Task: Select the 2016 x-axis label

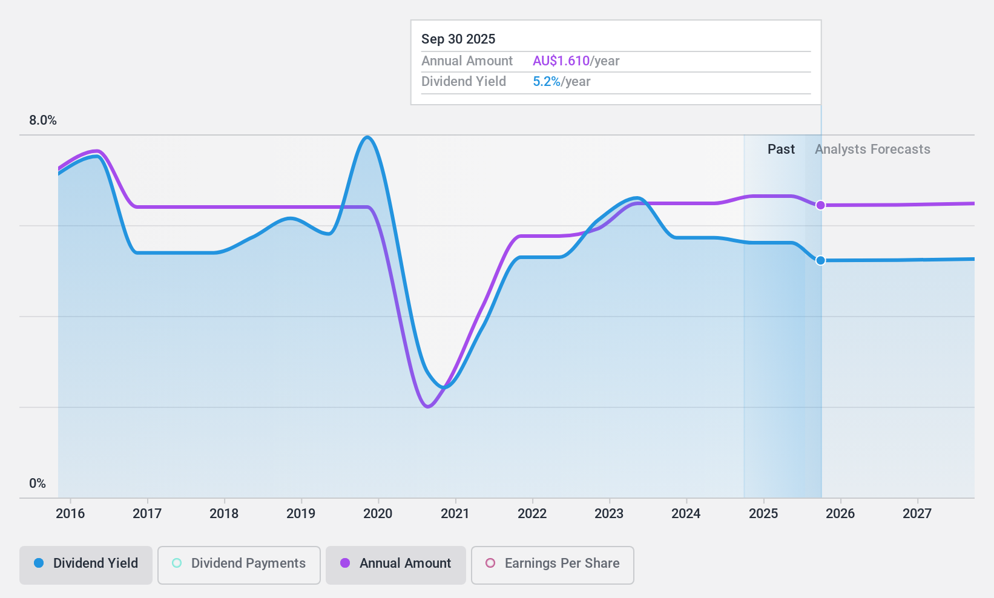Action: tap(70, 514)
